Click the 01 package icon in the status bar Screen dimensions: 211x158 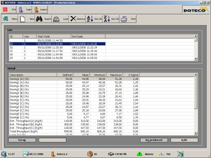coord(90,154)
